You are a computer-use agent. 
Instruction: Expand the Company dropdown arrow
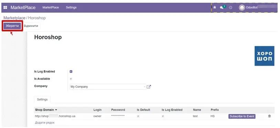click(144, 87)
